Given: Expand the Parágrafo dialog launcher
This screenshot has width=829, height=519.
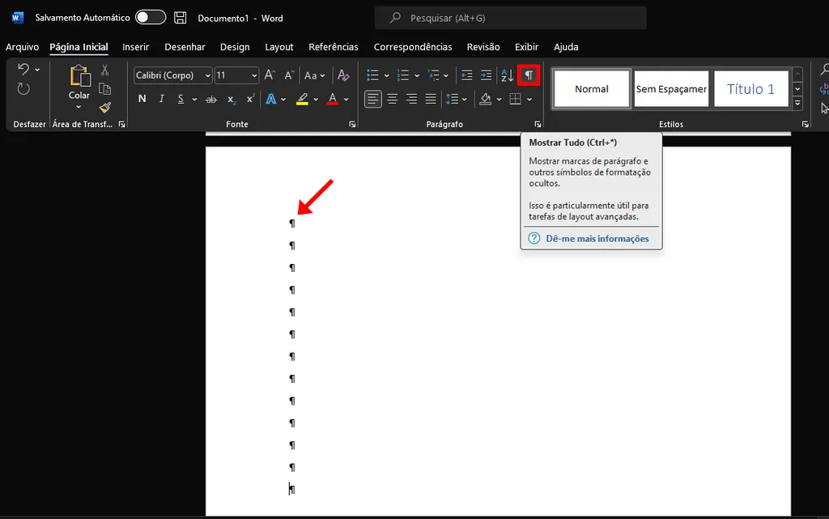Looking at the screenshot, I should pyautogui.click(x=538, y=125).
